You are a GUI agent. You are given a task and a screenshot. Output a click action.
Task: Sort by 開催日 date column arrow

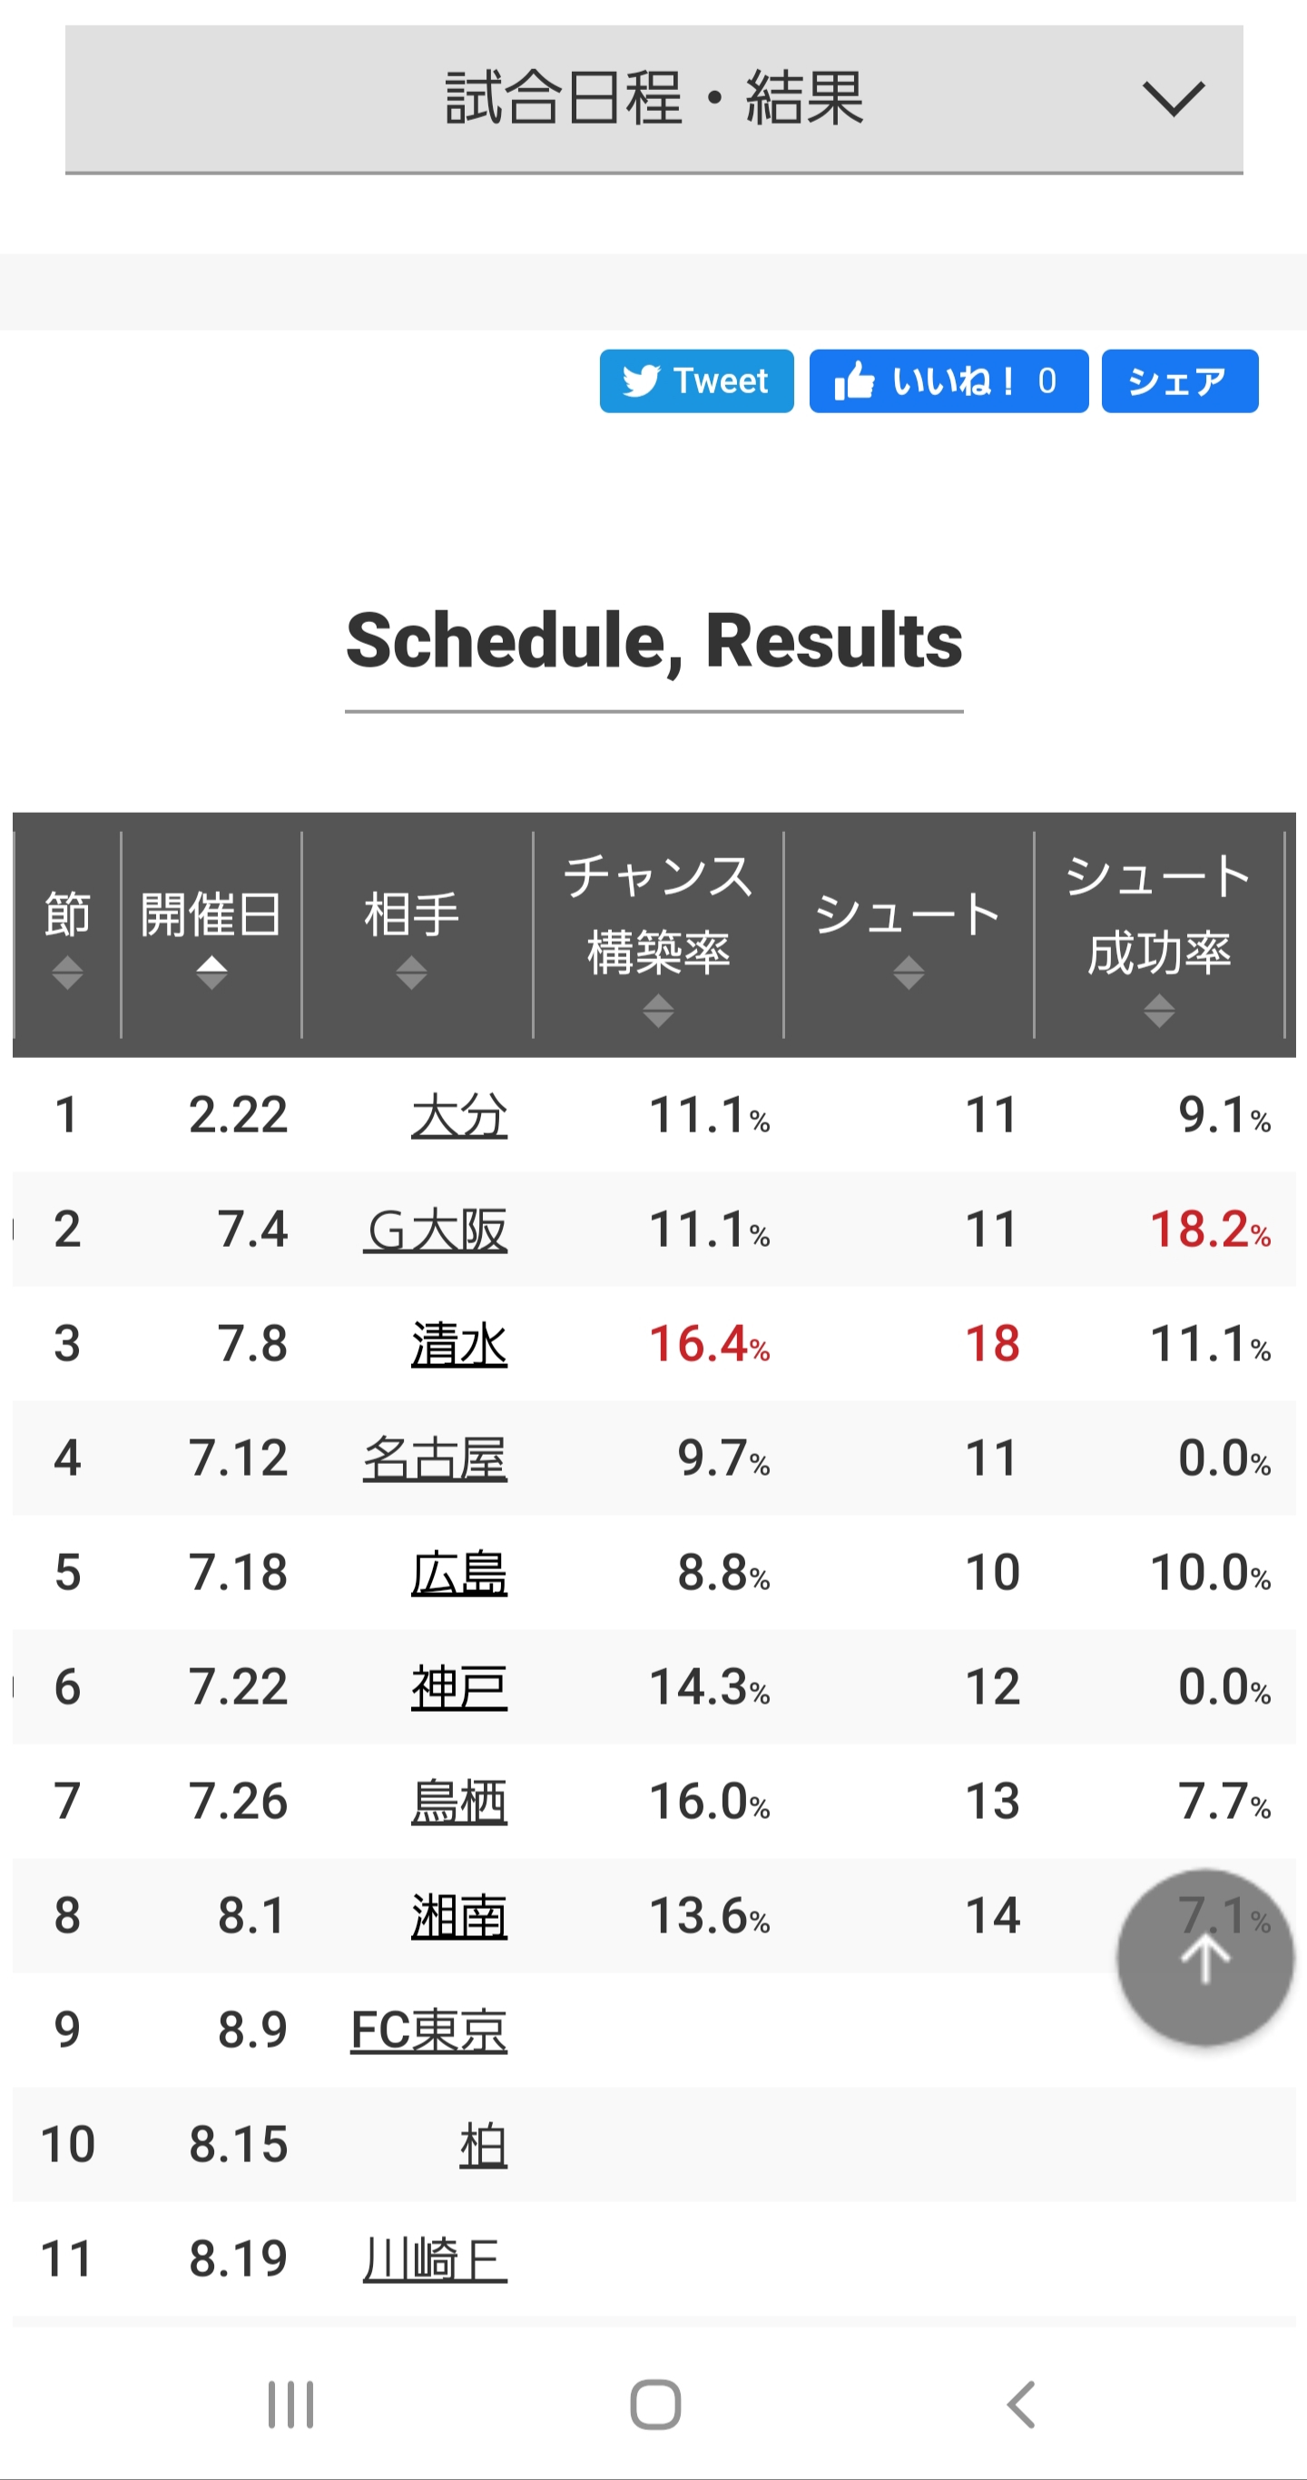click(211, 973)
